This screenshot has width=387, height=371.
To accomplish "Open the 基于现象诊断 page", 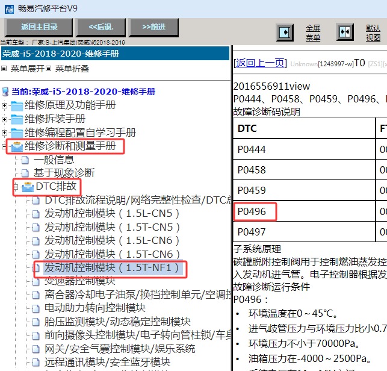I will [64, 173].
